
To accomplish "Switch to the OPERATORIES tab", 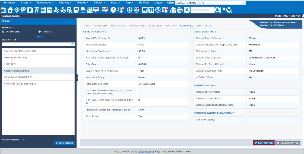I will (138, 26).
